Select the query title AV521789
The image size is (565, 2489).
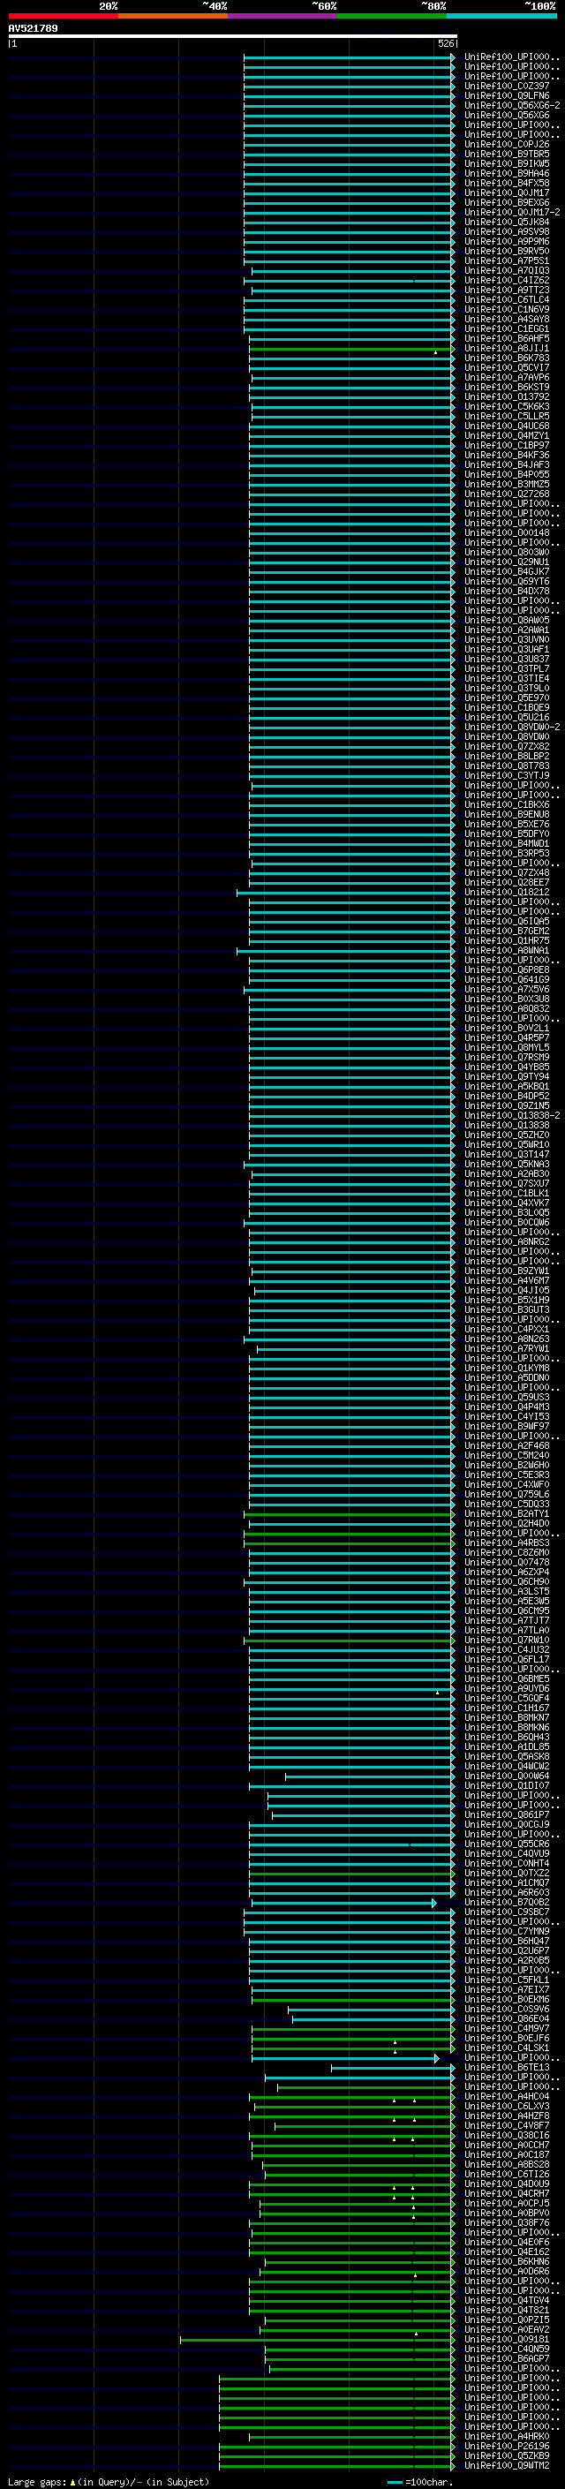(33, 28)
